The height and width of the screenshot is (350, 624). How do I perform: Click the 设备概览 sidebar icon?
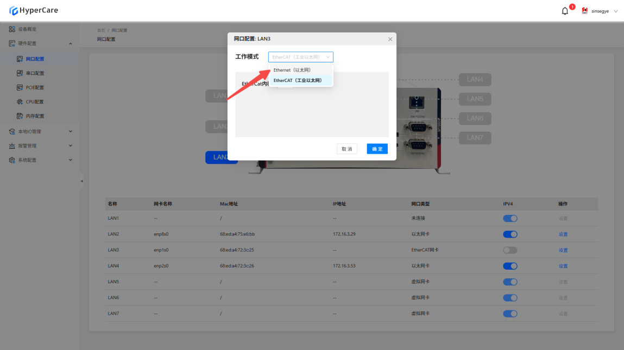point(12,29)
